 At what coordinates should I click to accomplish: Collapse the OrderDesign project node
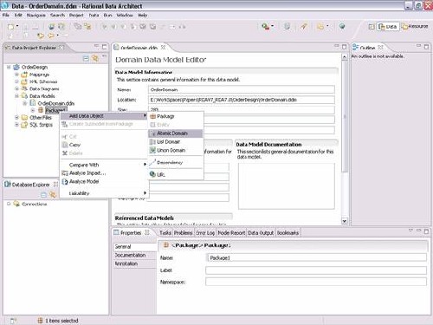9,67
